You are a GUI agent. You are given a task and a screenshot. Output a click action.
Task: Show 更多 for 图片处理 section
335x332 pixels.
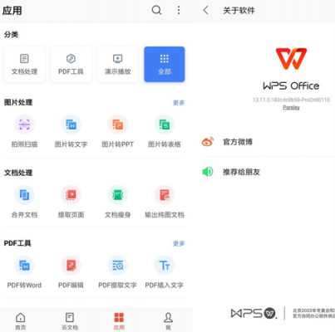tap(179, 103)
